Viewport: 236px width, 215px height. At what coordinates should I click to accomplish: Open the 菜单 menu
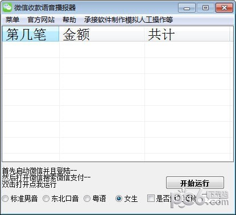coord(13,20)
